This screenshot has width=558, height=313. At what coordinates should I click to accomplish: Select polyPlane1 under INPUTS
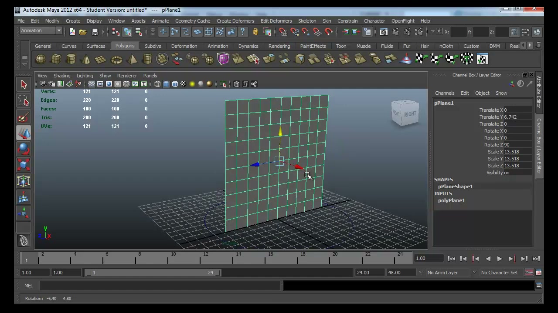tap(451, 200)
